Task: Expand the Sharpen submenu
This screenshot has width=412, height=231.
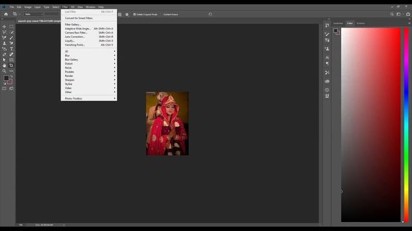Action: (89, 80)
